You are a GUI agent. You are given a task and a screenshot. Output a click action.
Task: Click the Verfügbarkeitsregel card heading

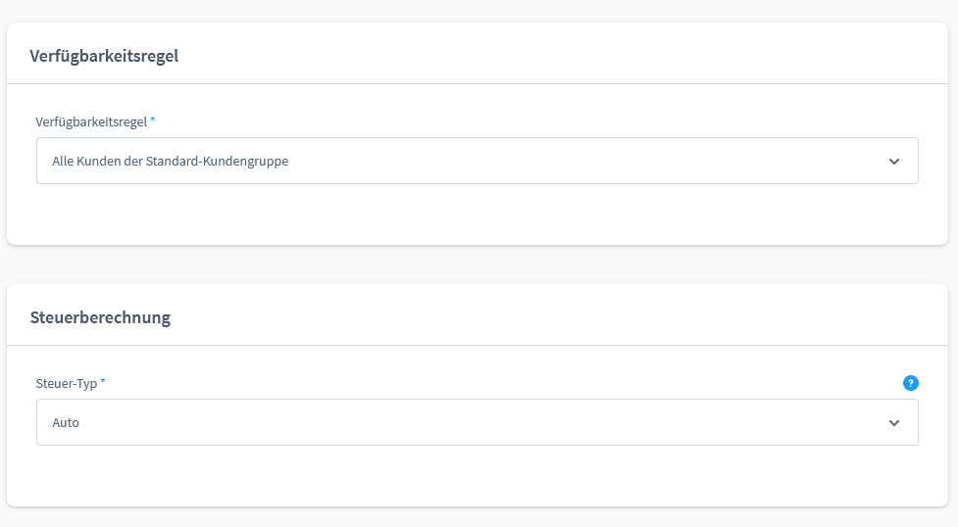(104, 56)
